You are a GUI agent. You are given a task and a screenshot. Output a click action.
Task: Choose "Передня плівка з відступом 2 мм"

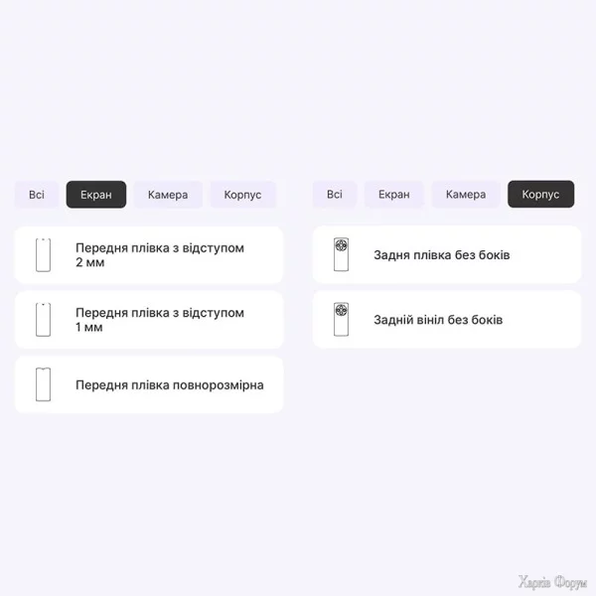(x=159, y=255)
